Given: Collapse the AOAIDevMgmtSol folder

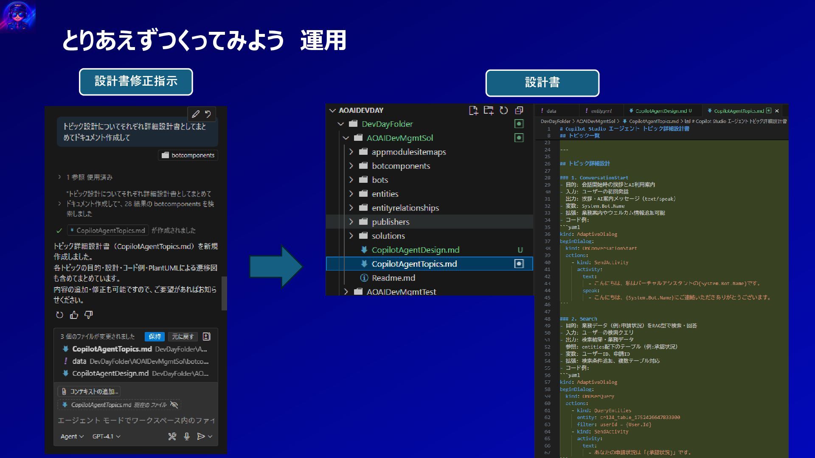Looking at the screenshot, I should 346,138.
